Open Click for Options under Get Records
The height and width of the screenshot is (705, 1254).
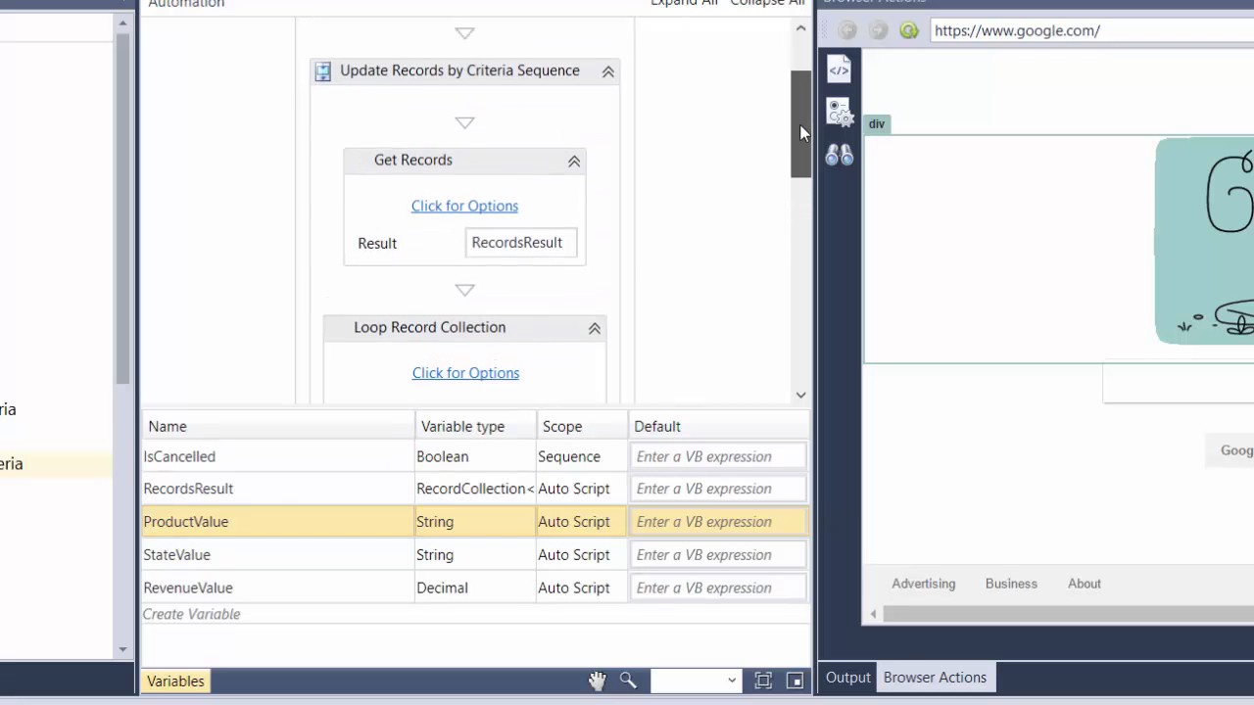[464, 206]
